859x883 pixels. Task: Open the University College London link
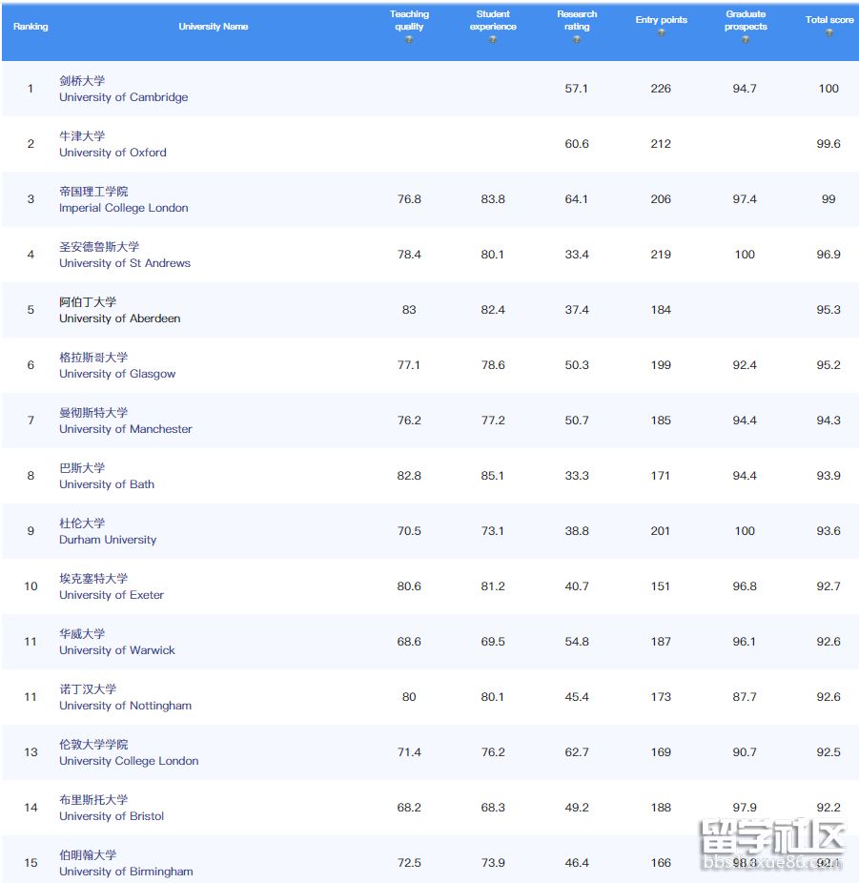(x=129, y=761)
